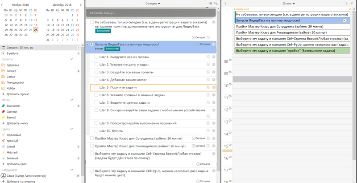Click the checkmark filter icon beside search
This screenshot has width=357, height=183.
point(211,3)
